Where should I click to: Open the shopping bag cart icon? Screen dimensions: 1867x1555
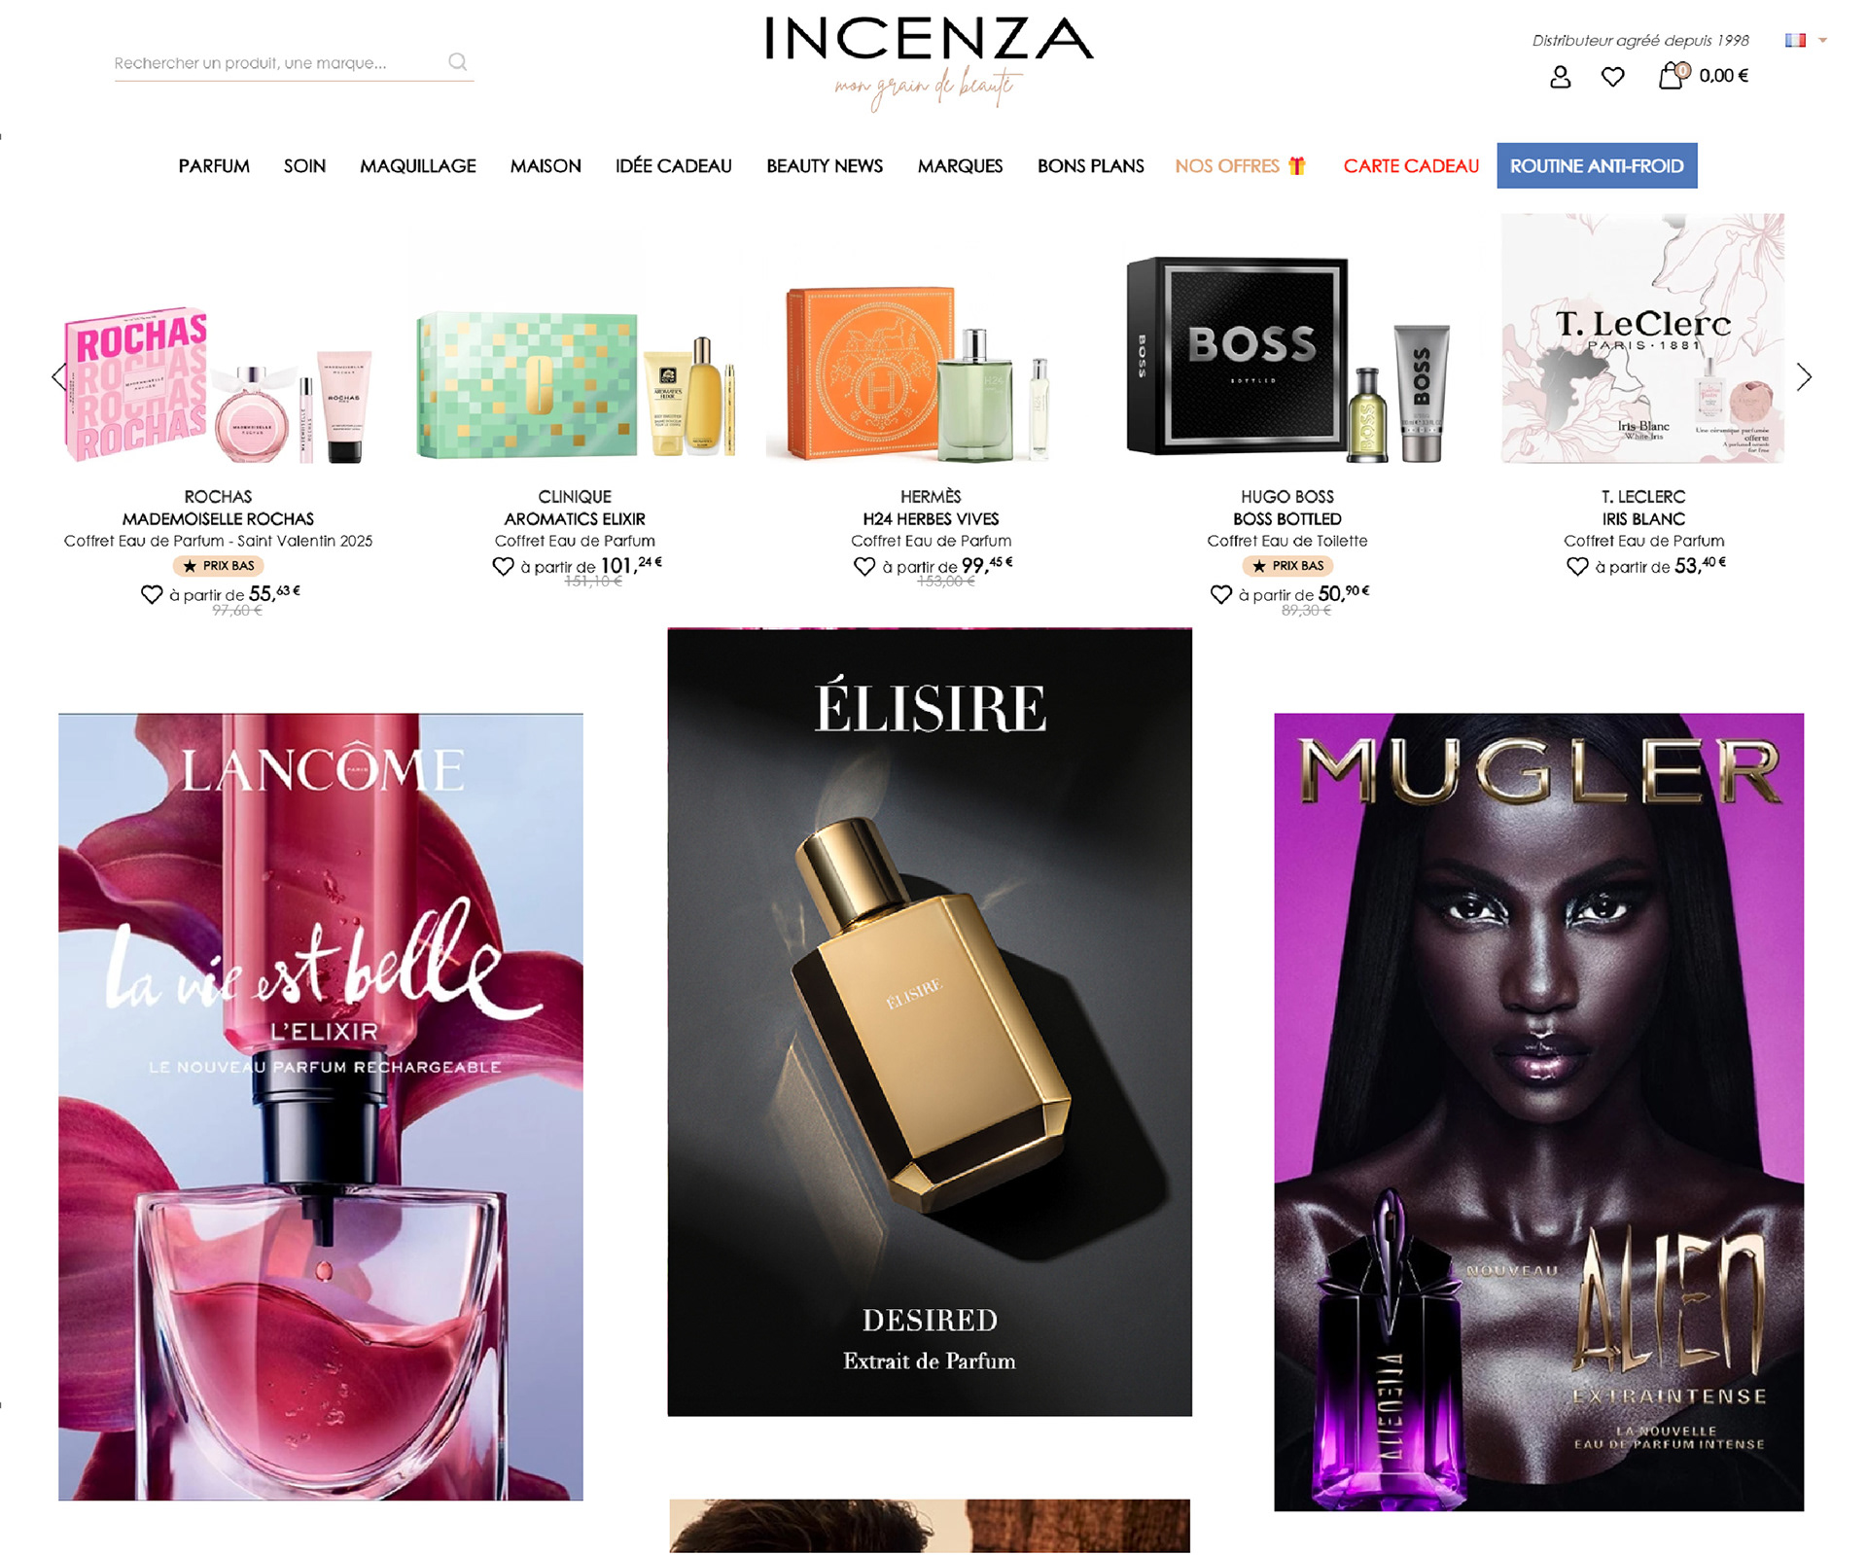point(1672,76)
